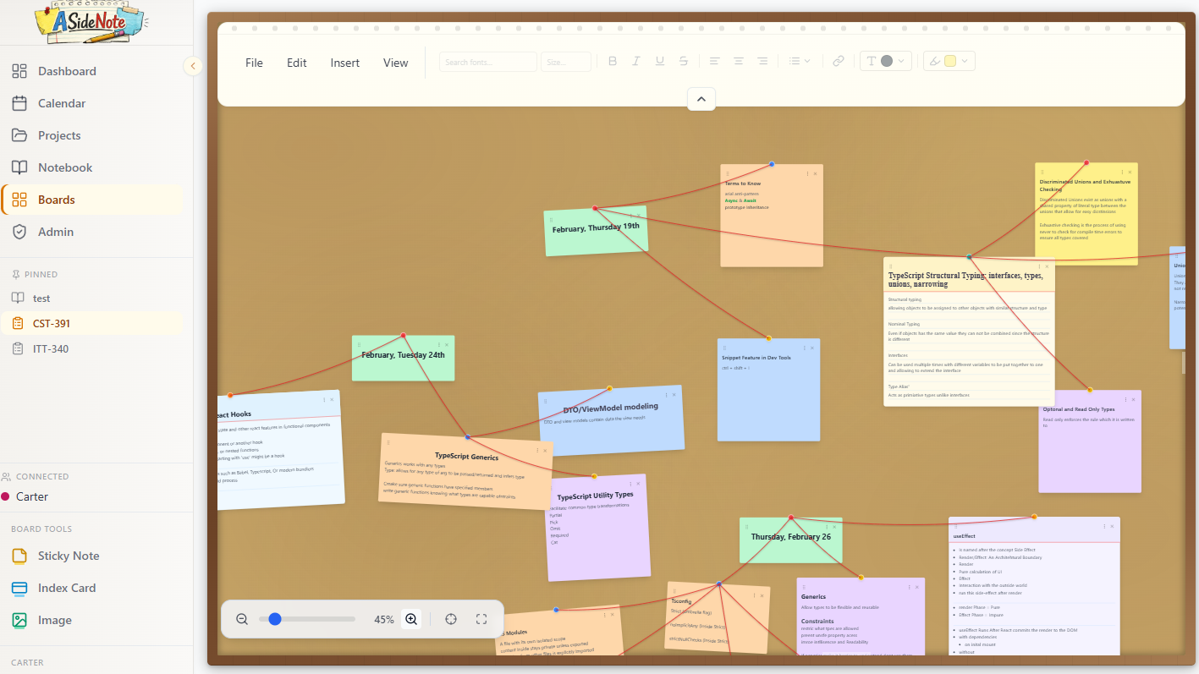
Task: Add an Index Card to the board
Action: click(66, 588)
